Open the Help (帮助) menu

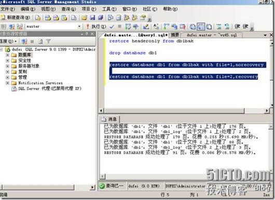[170, 9]
